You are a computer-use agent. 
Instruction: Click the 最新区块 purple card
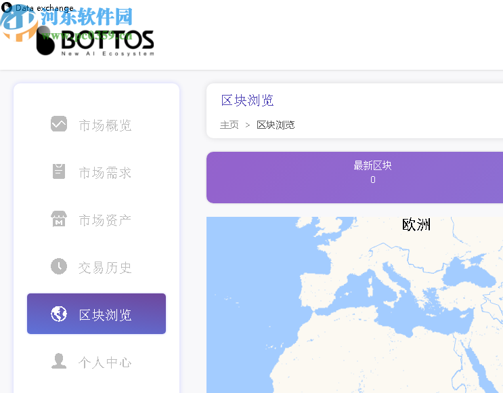pyautogui.click(x=355, y=178)
